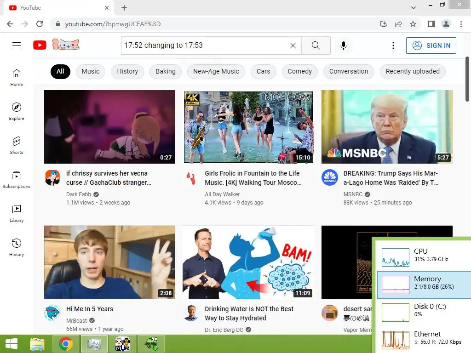Image resolution: width=471 pixels, height=353 pixels.
Task: Open the Moscow fountain 4K thumbnail
Action: coord(248,127)
